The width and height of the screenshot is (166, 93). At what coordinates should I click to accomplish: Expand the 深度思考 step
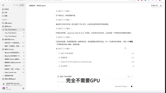point(64,58)
